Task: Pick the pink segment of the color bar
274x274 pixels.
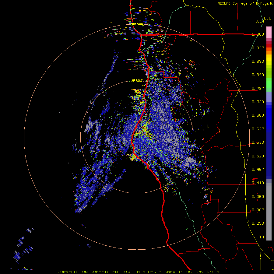Action: click(269, 32)
